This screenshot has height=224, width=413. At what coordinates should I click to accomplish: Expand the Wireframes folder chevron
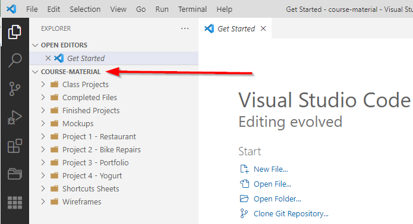point(43,201)
